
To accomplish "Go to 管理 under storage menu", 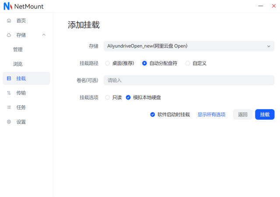I will [18, 49].
